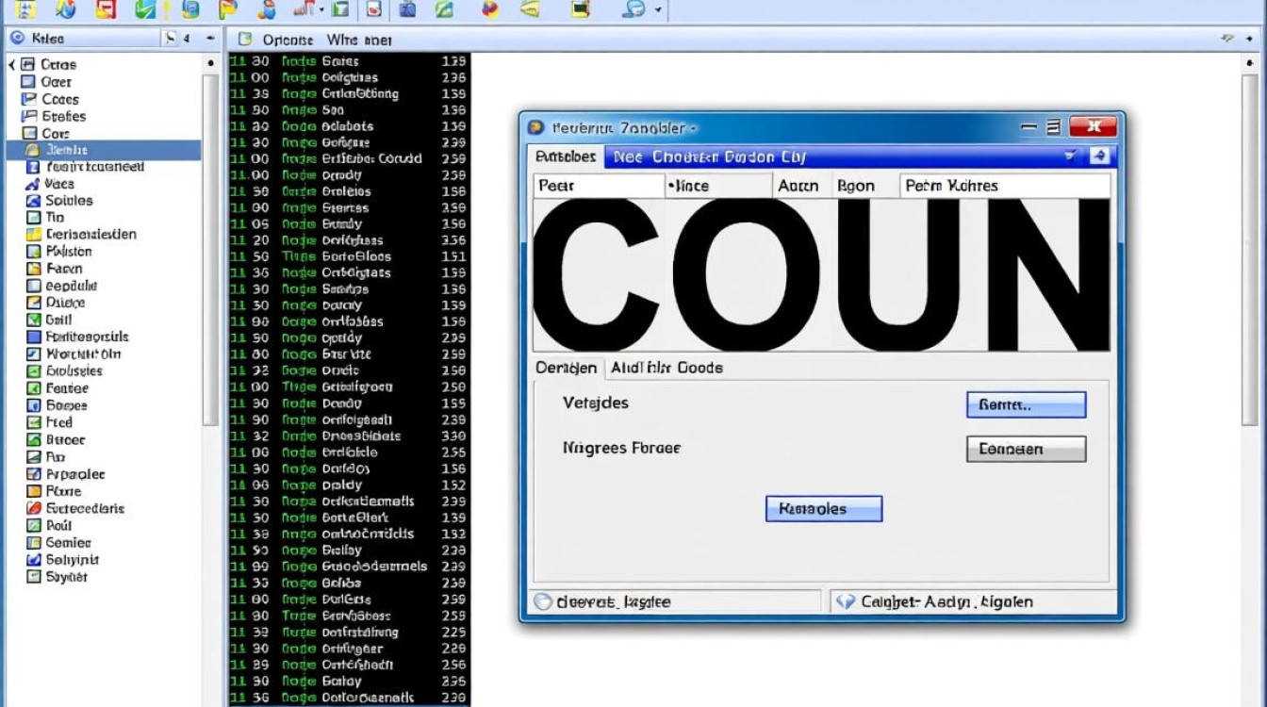Click the red document icon in top toolbar
1267x707 pixels.
106,9
